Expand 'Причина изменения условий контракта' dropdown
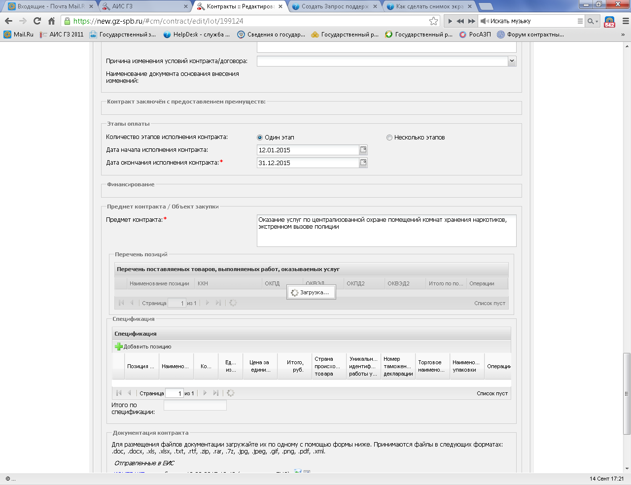631x485 pixels. [x=512, y=61]
